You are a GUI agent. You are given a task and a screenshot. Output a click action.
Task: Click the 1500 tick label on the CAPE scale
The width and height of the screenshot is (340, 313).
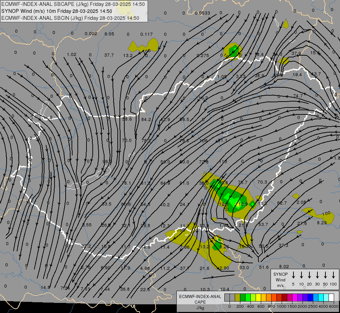click(x=292, y=306)
